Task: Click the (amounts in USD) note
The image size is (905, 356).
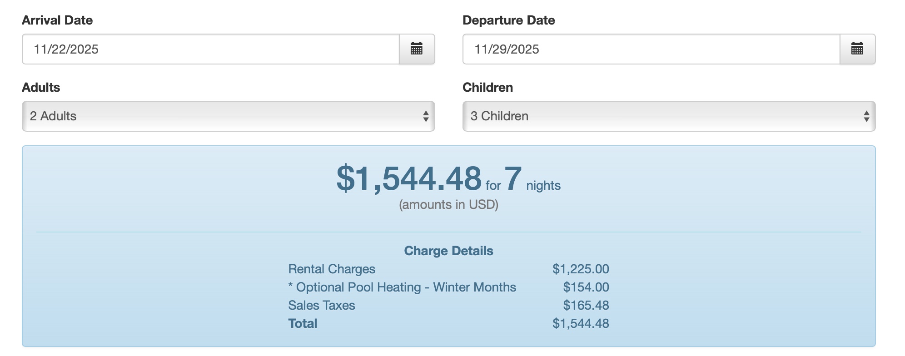Action: click(448, 205)
